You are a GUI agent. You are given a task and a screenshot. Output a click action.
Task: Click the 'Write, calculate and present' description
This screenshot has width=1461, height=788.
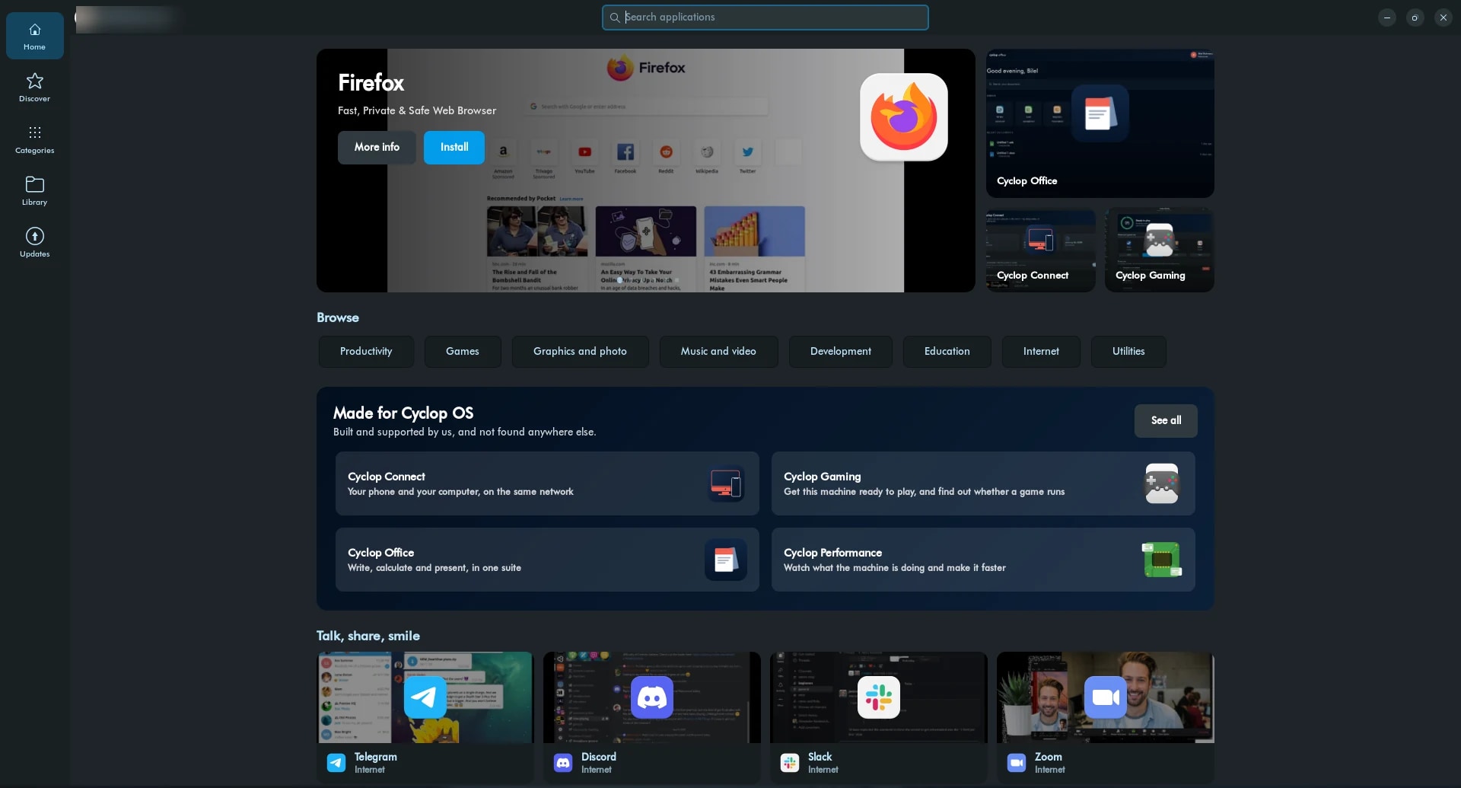434,568
